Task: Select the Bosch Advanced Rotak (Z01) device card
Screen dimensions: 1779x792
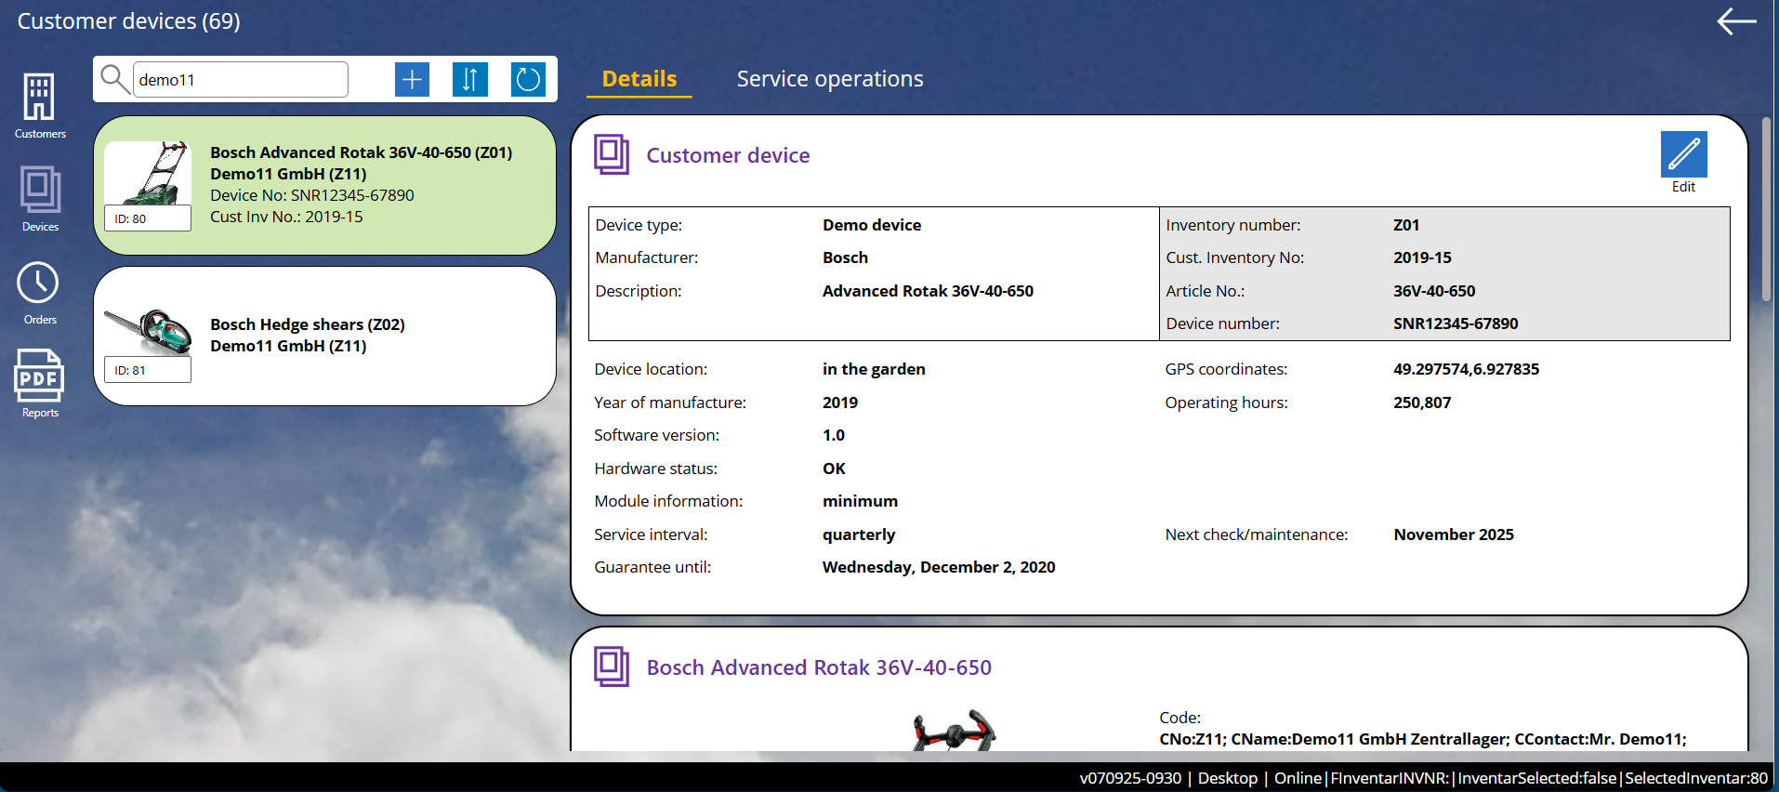Action: pyautogui.click(x=325, y=185)
